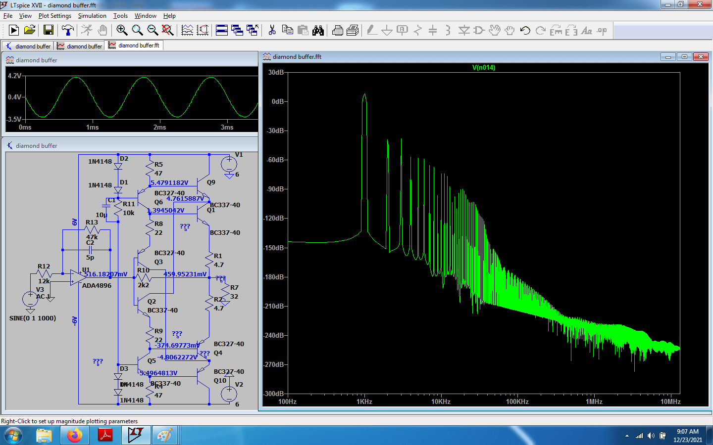Screen dimensions: 713x445
Task: Click the 10KHz frequency axis label
Action: [x=441, y=402]
